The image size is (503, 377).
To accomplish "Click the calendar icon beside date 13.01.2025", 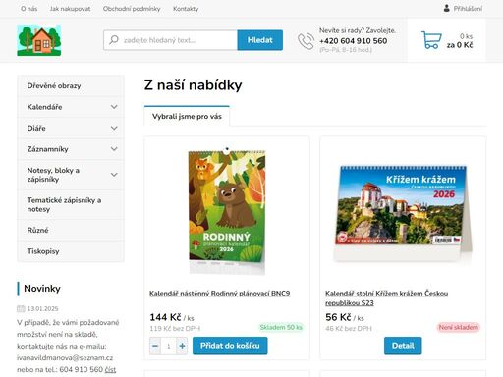I will click(21, 308).
